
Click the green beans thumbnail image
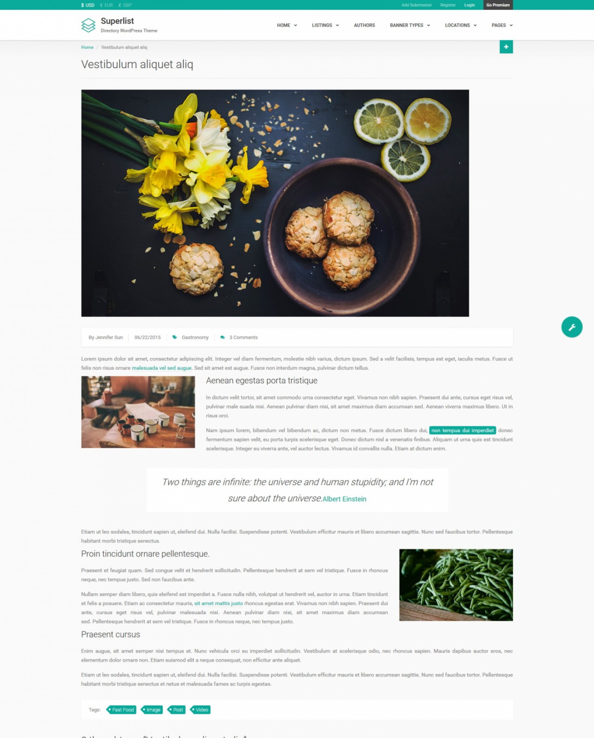coord(456,585)
